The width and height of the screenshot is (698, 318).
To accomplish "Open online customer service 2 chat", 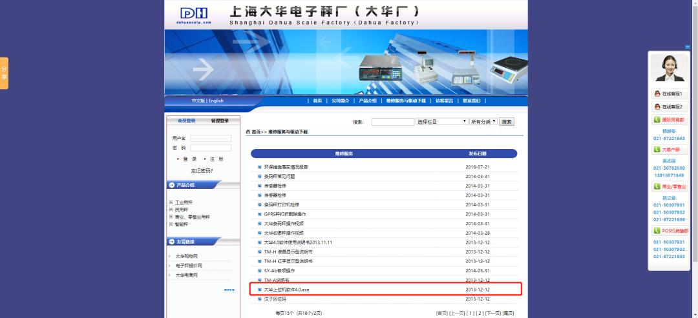I will point(669,106).
